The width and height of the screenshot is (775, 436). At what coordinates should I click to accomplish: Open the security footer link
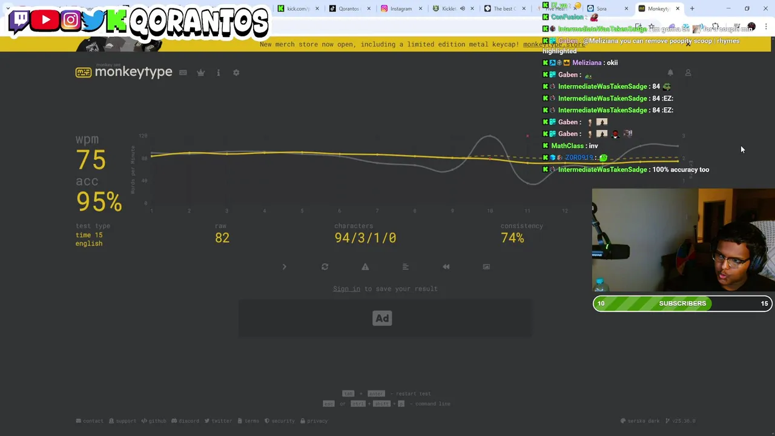pyautogui.click(x=280, y=421)
